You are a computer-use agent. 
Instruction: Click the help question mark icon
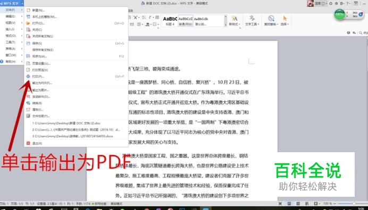(x=348, y=4)
